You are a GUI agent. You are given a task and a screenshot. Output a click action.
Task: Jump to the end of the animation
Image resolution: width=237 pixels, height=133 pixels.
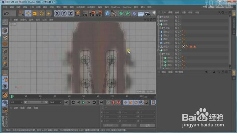[101, 102]
